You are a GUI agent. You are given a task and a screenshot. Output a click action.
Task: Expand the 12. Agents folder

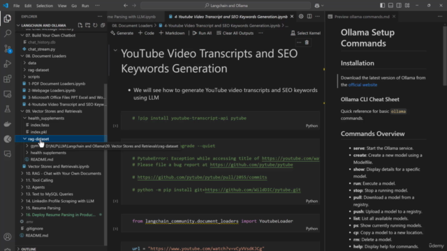click(22, 188)
